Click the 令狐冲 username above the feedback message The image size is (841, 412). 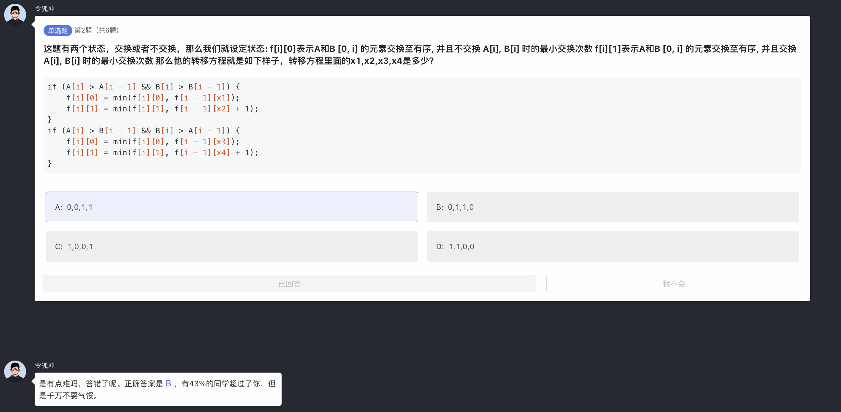pyautogui.click(x=45, y=365)
